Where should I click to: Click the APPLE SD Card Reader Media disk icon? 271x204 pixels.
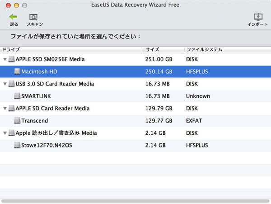[12, 108]
